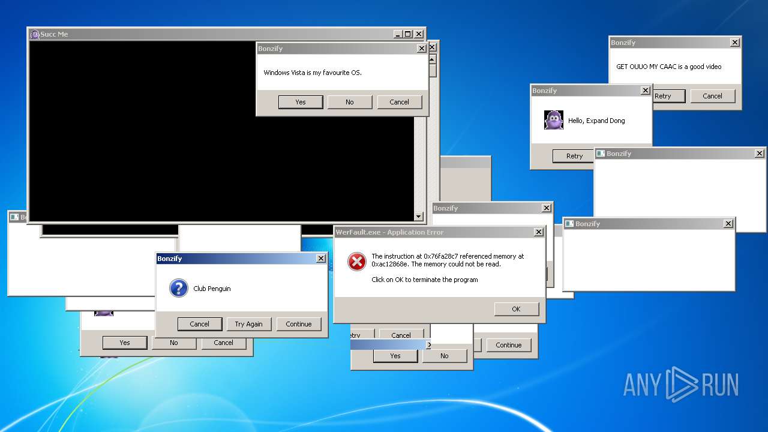Click the 'Club Penguin' message text
Screen dimensions: 768x432
212,289
